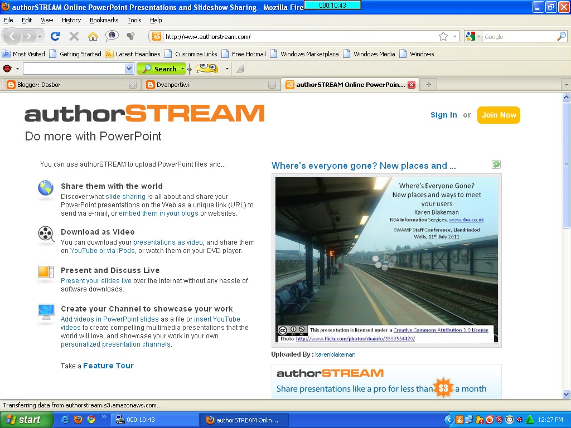The width and height of the screenshot is (571, 428).
Task: Open the Edit menu
Action: [27, 20]
